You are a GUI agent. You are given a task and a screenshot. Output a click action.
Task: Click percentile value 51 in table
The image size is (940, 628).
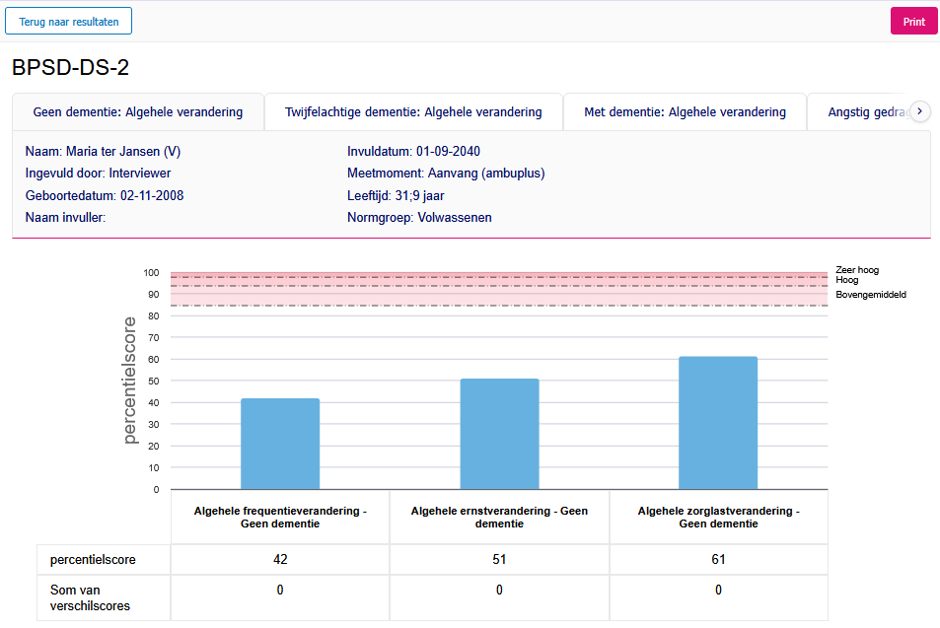499,560
